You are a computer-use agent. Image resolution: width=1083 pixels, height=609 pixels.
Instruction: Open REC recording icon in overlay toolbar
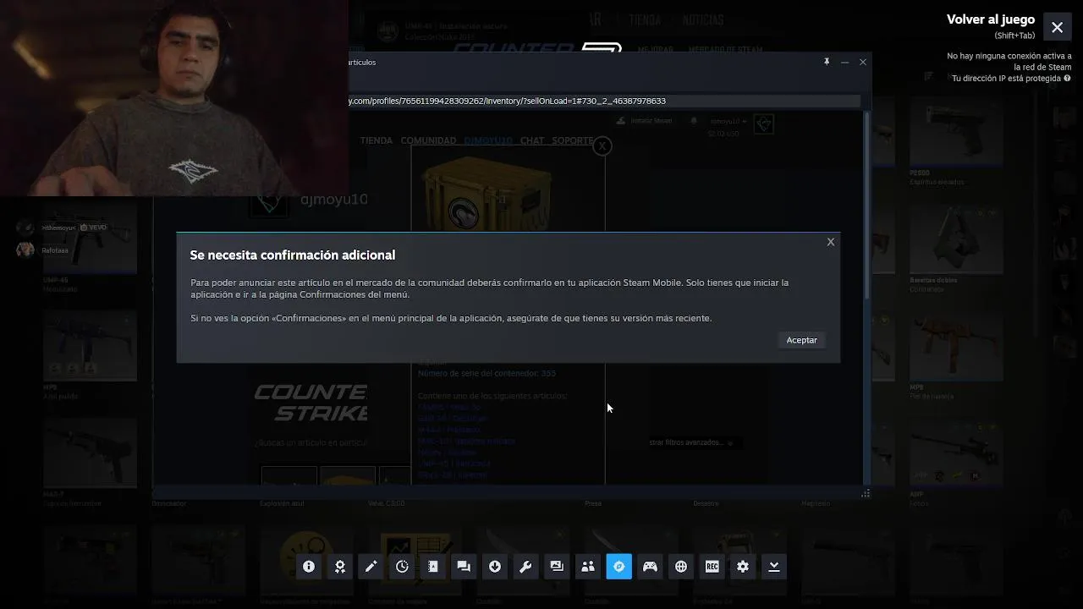(712, 567)
